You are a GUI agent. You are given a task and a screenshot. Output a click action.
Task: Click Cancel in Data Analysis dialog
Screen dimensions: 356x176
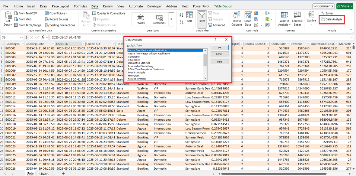219,54
